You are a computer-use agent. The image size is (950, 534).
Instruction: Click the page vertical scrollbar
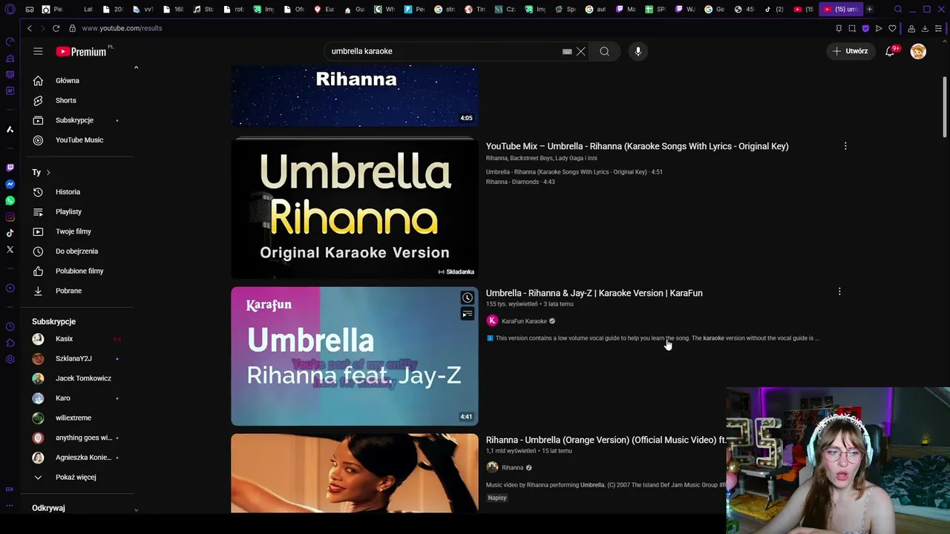945,108
